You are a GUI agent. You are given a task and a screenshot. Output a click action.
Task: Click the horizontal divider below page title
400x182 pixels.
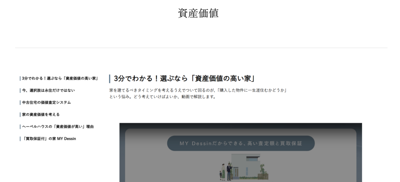pos(201,48)
